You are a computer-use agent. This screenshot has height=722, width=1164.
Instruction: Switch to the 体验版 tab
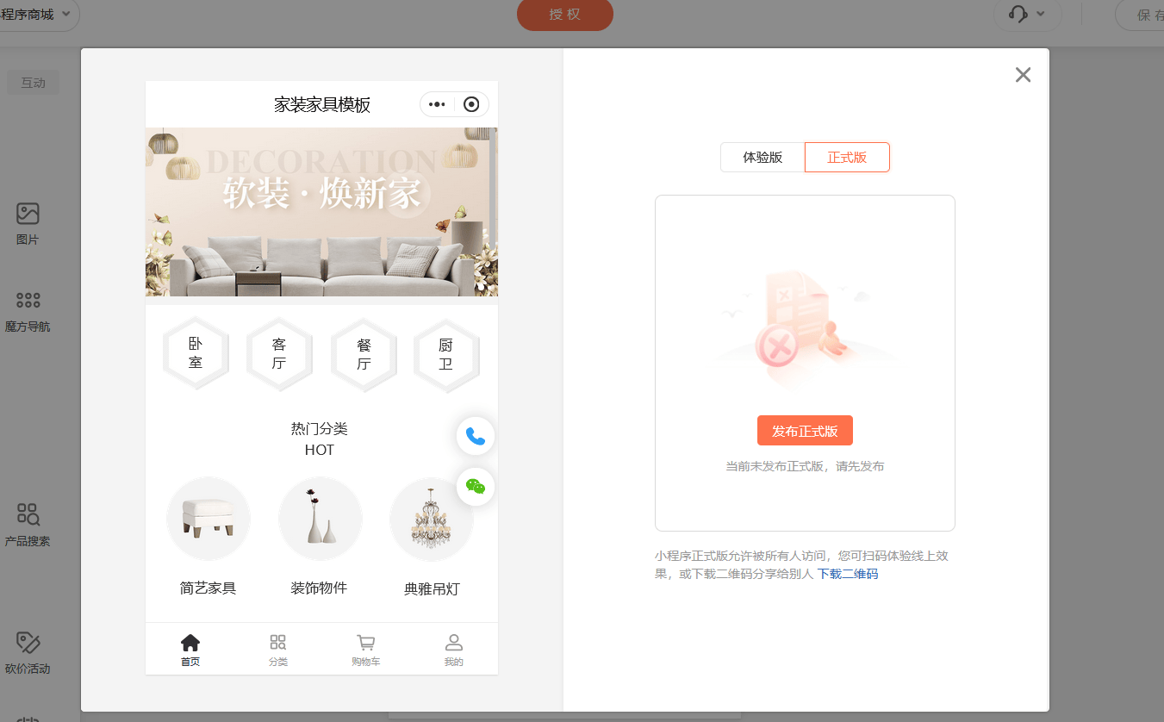[763, 158]
